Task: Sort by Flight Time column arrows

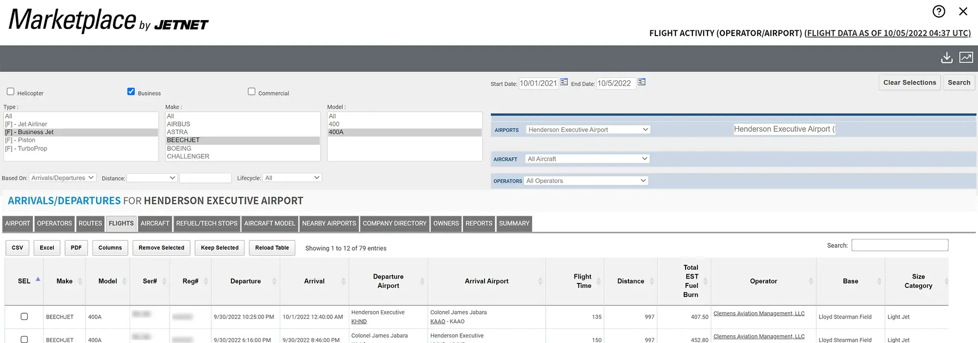Action: [599, 281]
